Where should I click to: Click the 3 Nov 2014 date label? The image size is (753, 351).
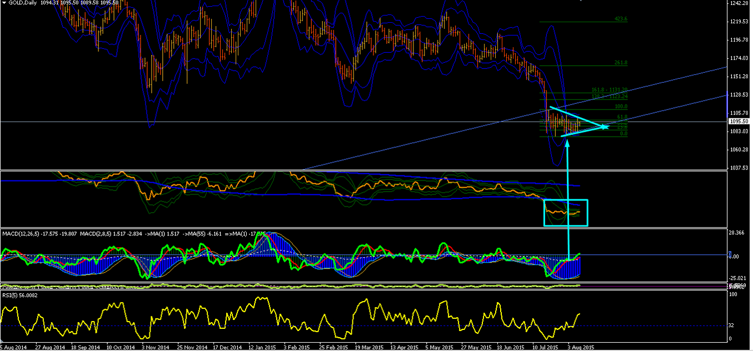pos(157,347)
